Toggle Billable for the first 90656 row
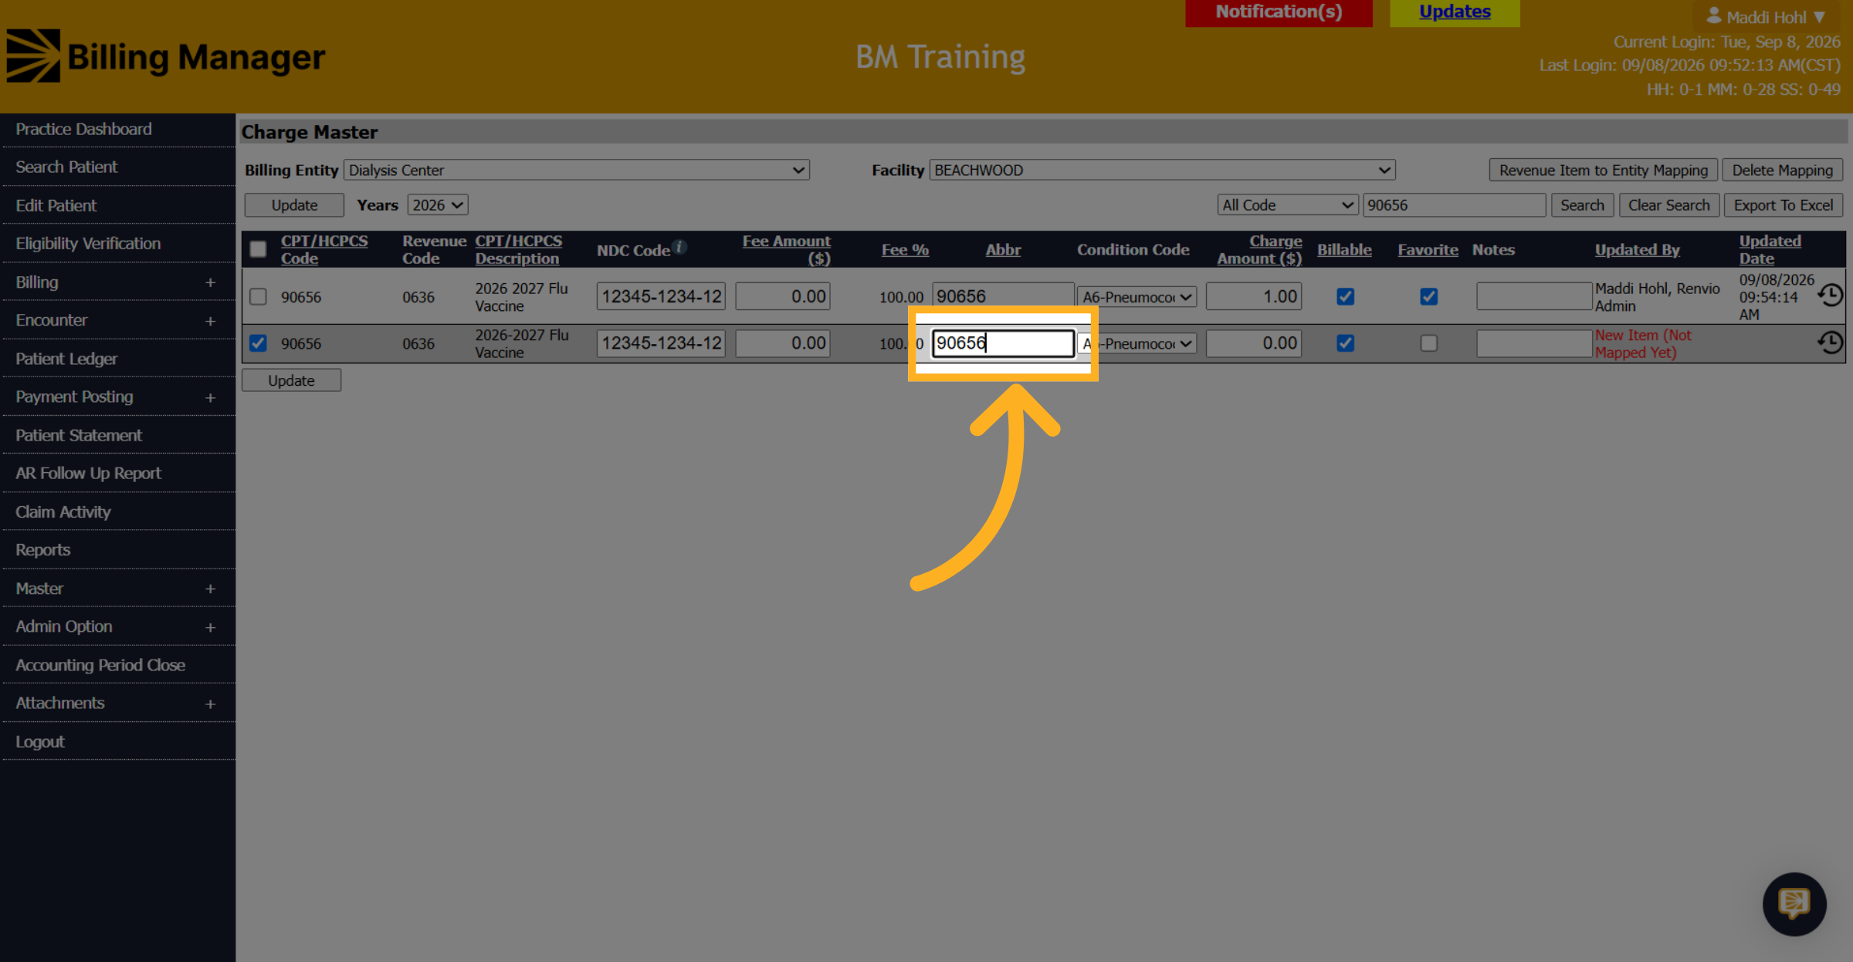Screen dimensions: 1853x962 (1345, 296)
